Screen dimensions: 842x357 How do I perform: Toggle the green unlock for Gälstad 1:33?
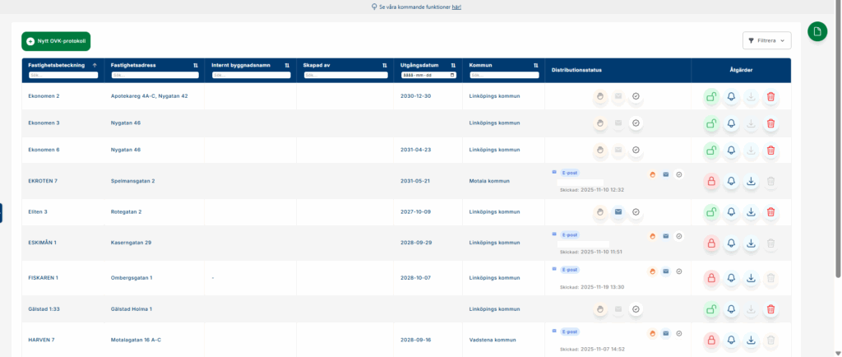tap(710, 308)
